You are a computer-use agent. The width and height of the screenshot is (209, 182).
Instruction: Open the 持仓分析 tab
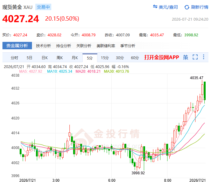(x=64, y=46)
